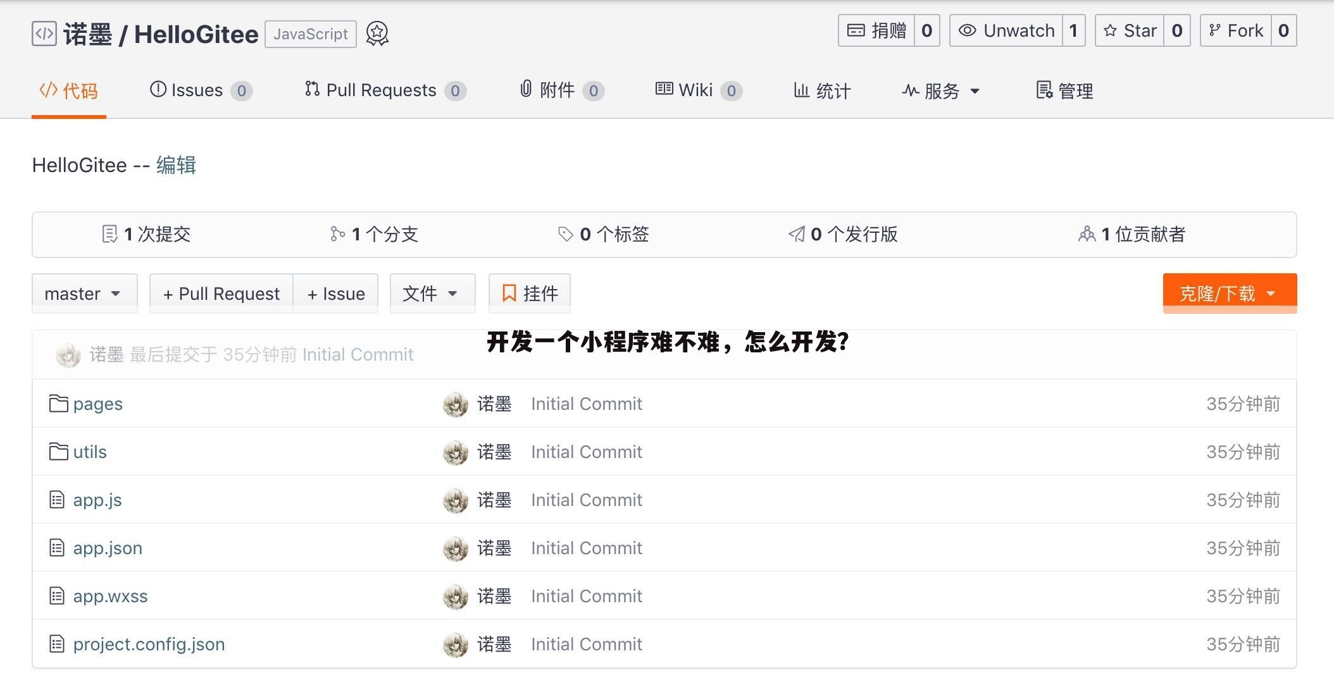Image resolution: width=1334 pixels, height=687 pixels.
Task: Click the 诺墨 owner name in repository title
Action: (x=87, y=34)
